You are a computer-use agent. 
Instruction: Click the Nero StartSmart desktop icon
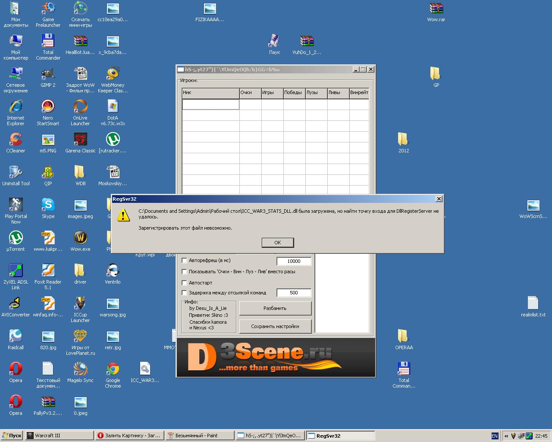48,113
